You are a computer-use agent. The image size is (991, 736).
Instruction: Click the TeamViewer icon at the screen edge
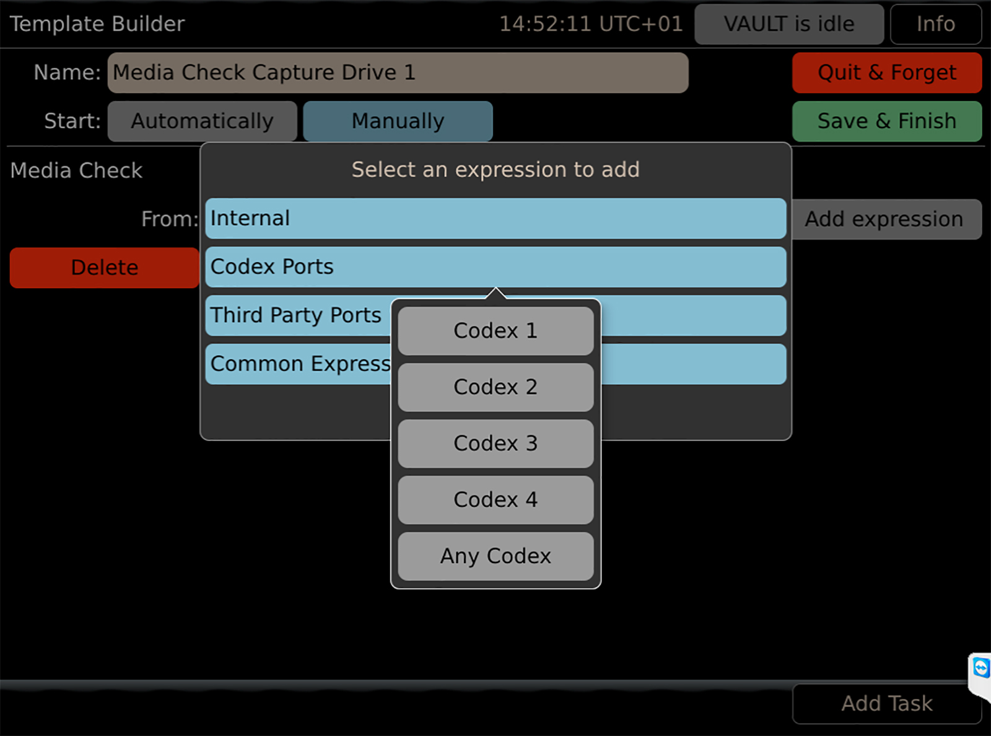point(980,669)
